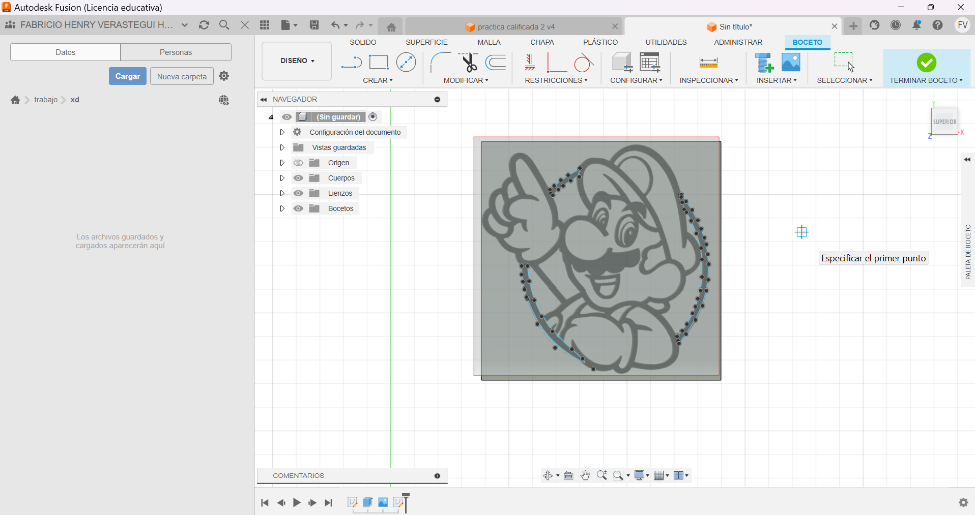975x515 pixels.
Task: Close the data panel with X
Action: point(245,25)
